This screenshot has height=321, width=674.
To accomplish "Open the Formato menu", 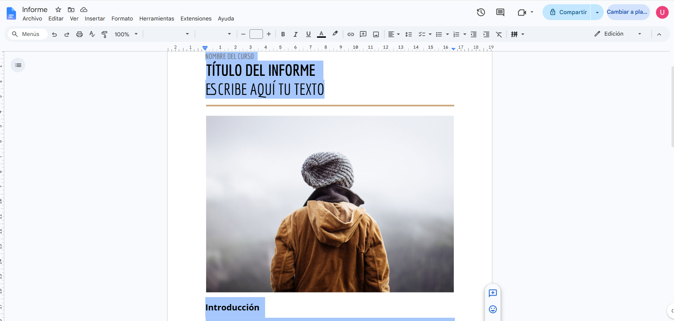I will point(122,19).
